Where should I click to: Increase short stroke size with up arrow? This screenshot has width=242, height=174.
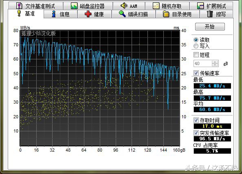coord(215,62)
